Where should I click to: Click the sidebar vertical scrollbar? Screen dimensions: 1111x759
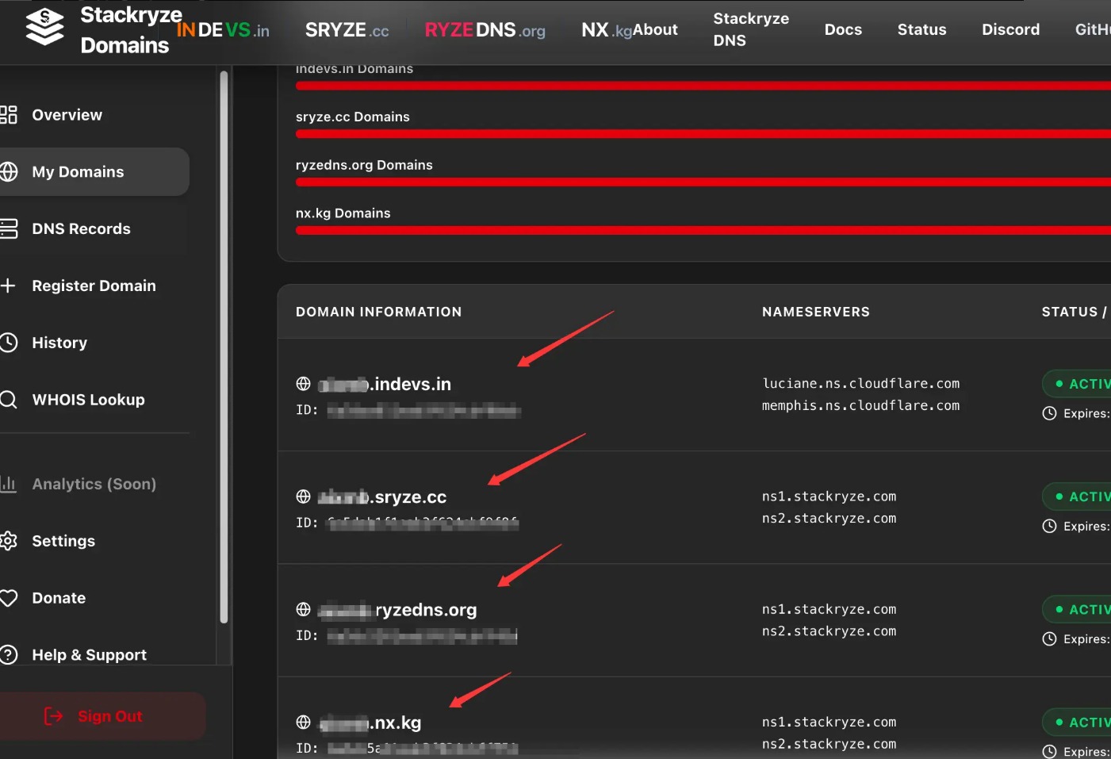[224, 347]
